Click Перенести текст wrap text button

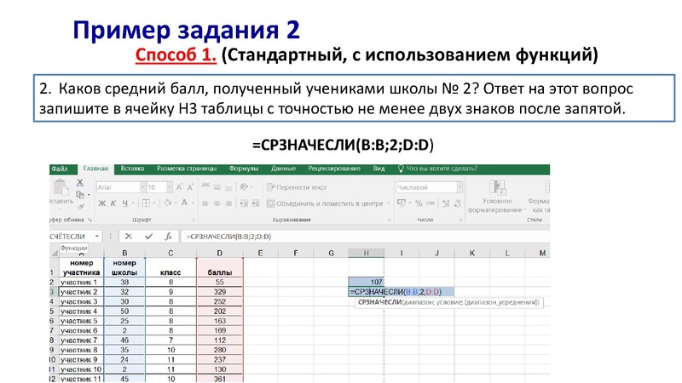[x=296, y=187]
